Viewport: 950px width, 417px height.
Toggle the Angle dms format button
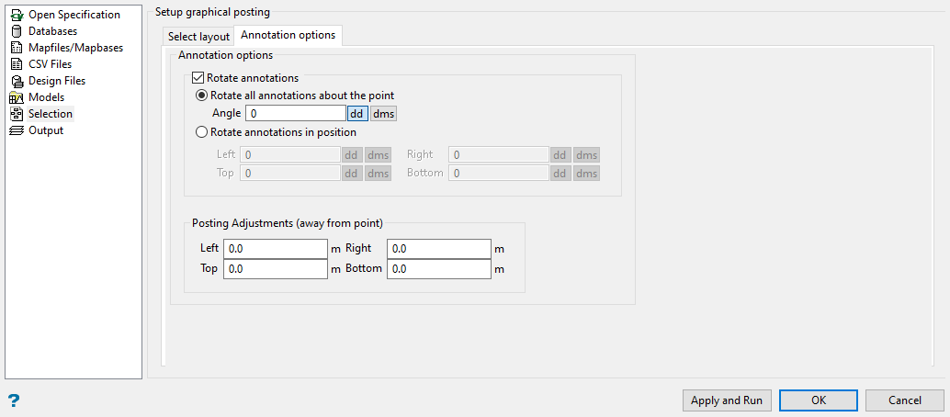tap(384, 114)
